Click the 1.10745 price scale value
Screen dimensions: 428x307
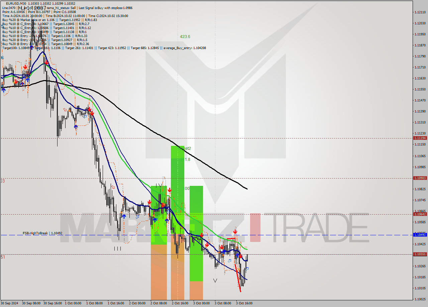[420, 200]
